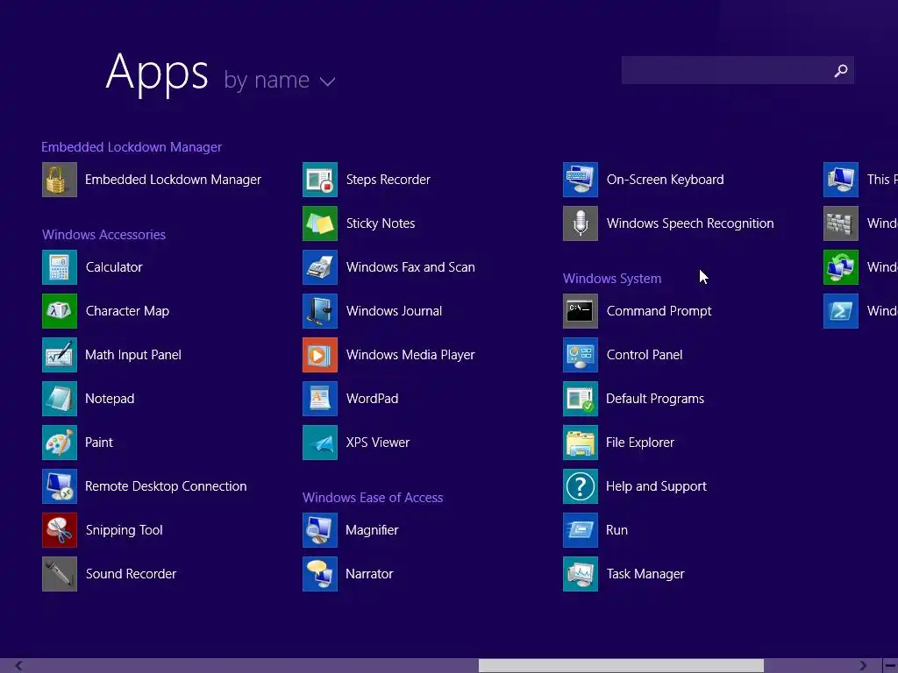Open Math Input Panel icon
Screen dimensions: 898x673
click(x=60, y=355)
